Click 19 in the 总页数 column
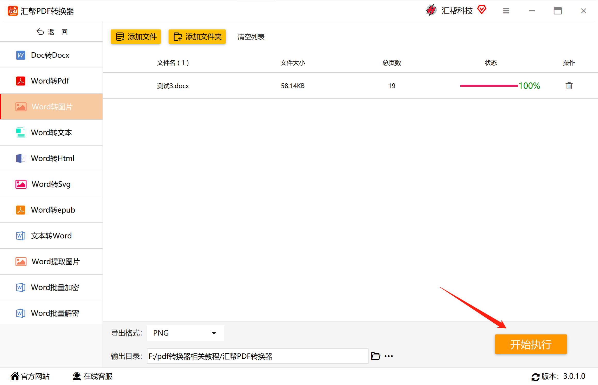 click(x=392, y=86)
